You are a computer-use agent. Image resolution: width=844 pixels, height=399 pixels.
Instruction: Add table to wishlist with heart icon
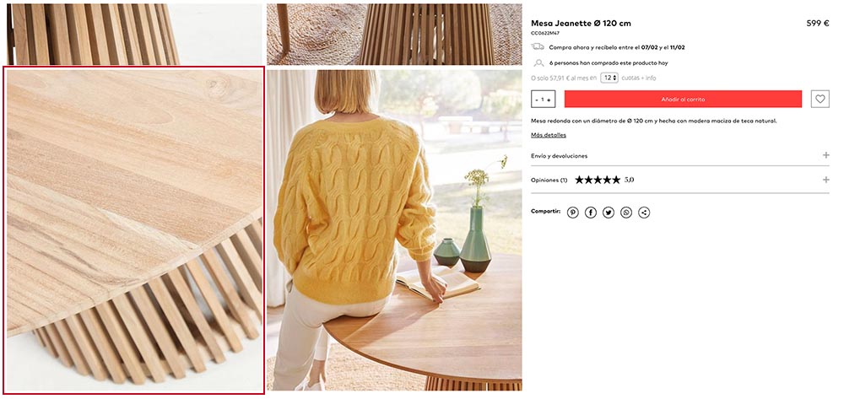820,99
